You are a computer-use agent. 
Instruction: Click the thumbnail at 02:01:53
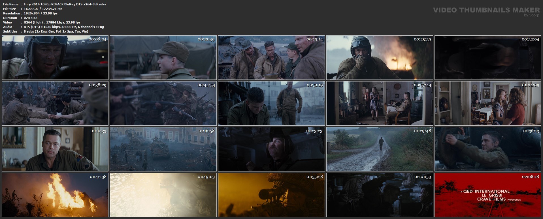[x=380, y=195]
